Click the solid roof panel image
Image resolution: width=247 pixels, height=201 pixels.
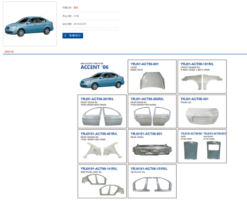[191, 150]
